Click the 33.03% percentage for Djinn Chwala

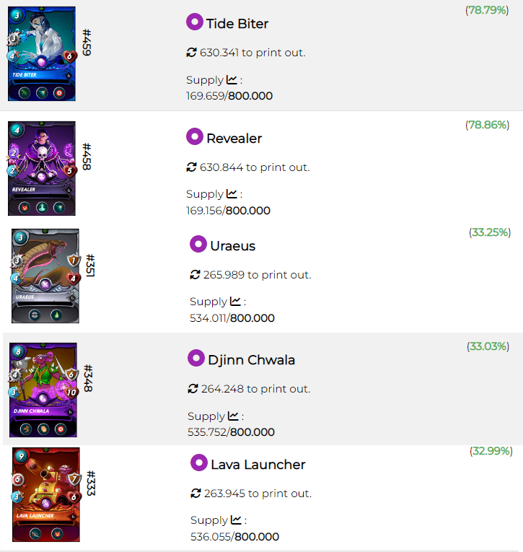tap(488, 346)
